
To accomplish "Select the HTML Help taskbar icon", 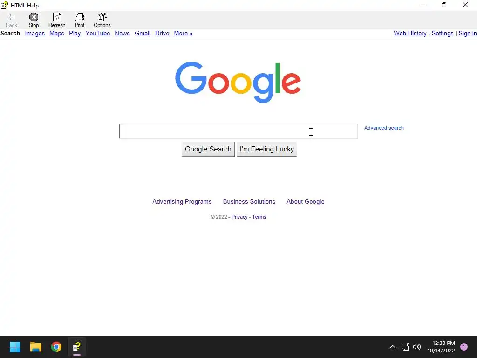I will pyautogui.click(x=77, y=347).
